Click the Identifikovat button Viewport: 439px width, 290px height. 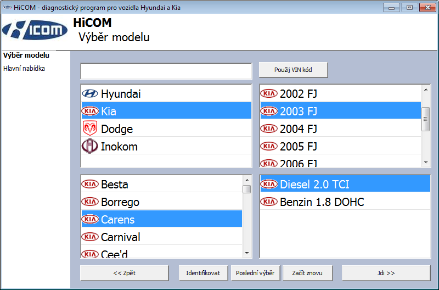click(203, 273)
